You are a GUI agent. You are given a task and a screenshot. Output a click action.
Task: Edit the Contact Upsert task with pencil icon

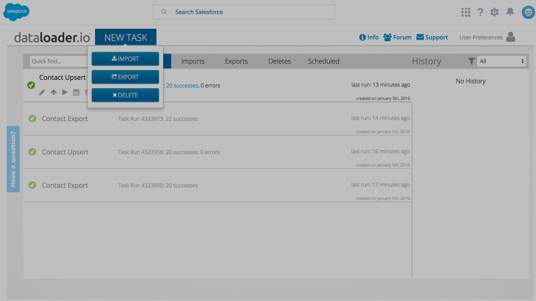[42, 92]
